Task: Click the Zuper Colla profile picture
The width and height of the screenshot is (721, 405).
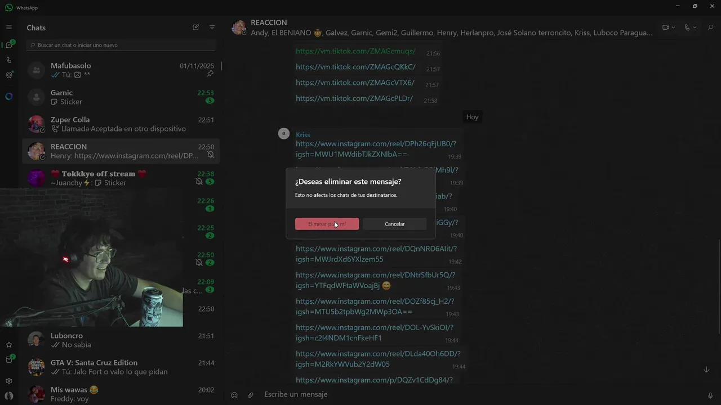Action: 37,124
